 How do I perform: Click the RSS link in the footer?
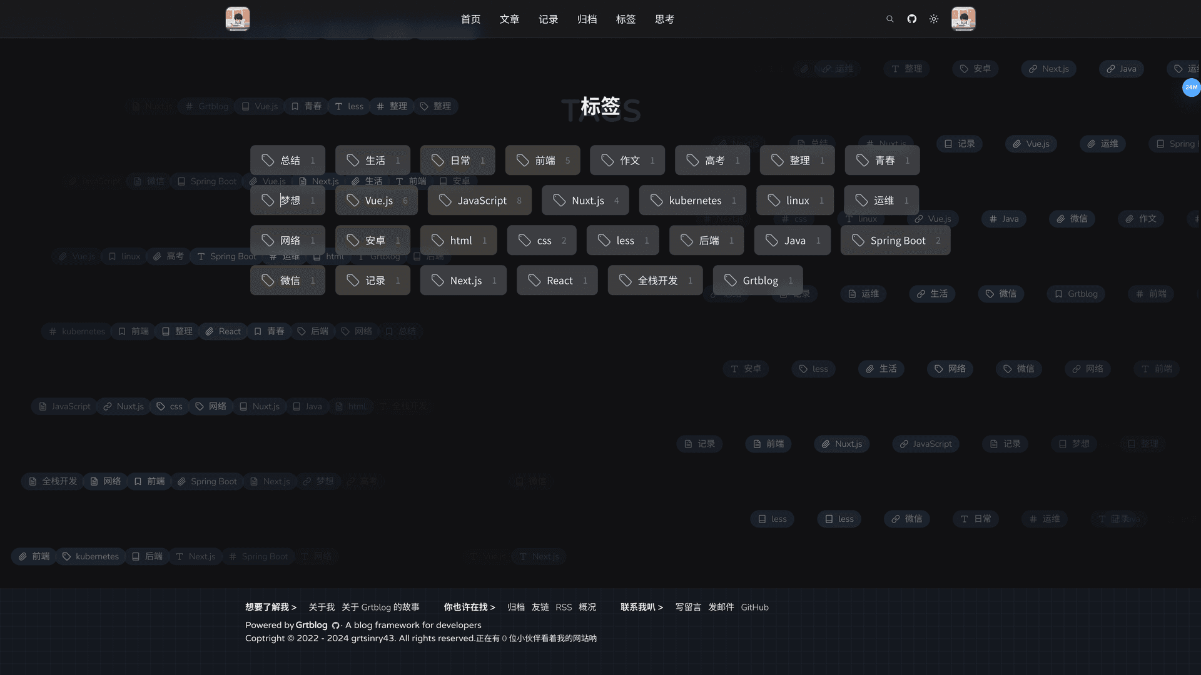point(564,607)
